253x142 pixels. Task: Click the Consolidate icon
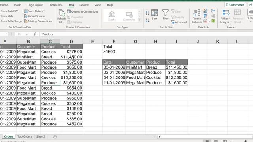213,11
